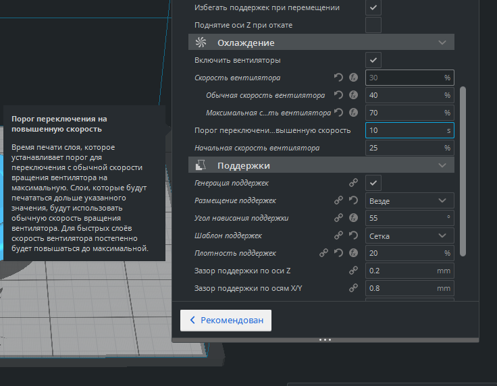Click fx icon of Обычная скорость вентилятора
This screenshot has width=497, height=386.
click(353, 95)
